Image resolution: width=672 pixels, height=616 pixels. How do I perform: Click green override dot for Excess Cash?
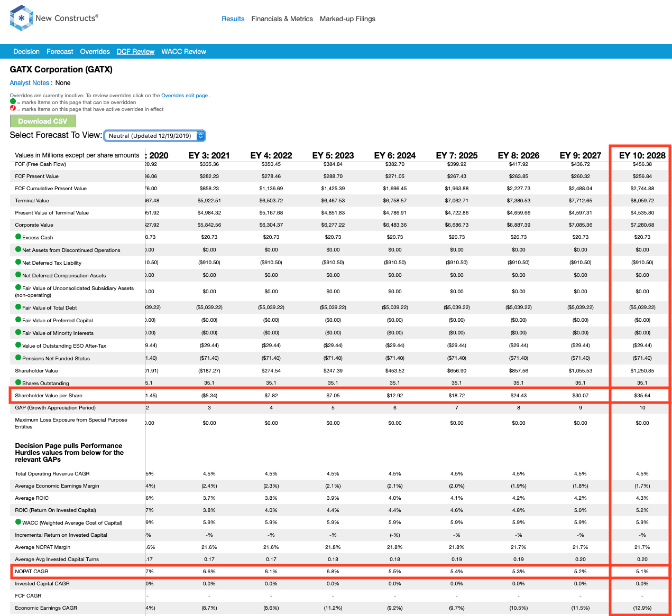pos(18,237)
